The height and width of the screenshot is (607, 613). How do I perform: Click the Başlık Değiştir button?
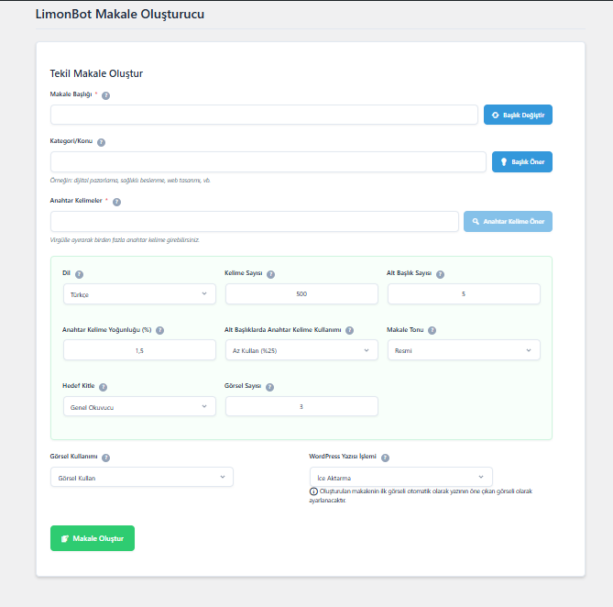click(518, 115)
